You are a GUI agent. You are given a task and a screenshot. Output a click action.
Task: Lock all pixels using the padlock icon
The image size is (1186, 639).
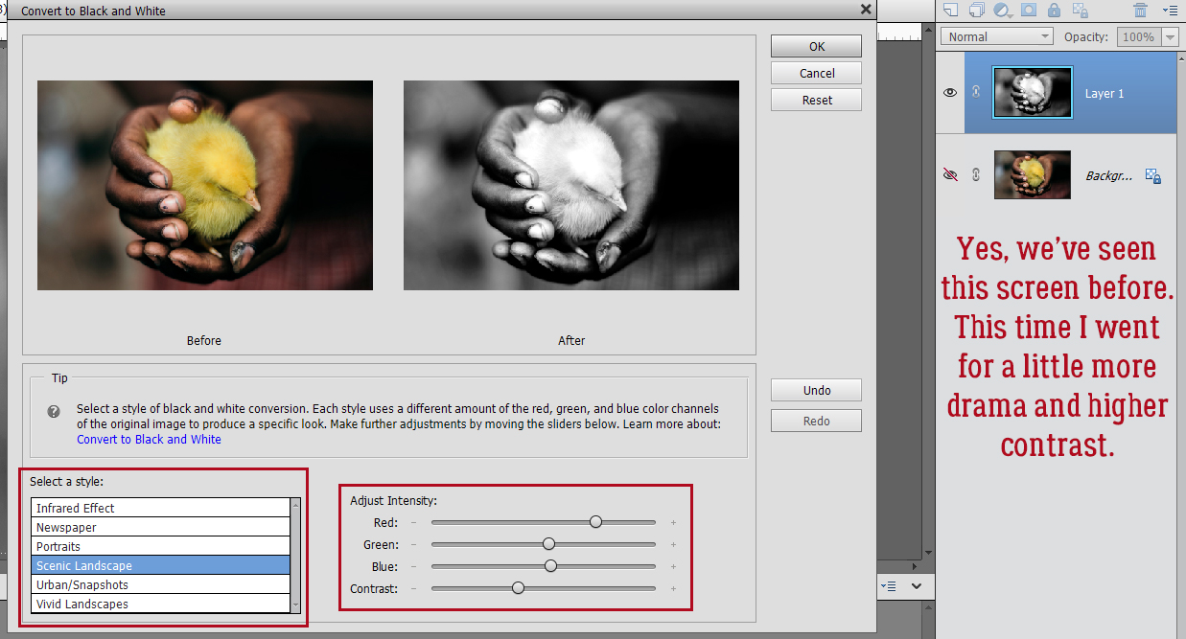pyautogui.click(x=1054, y=11)
